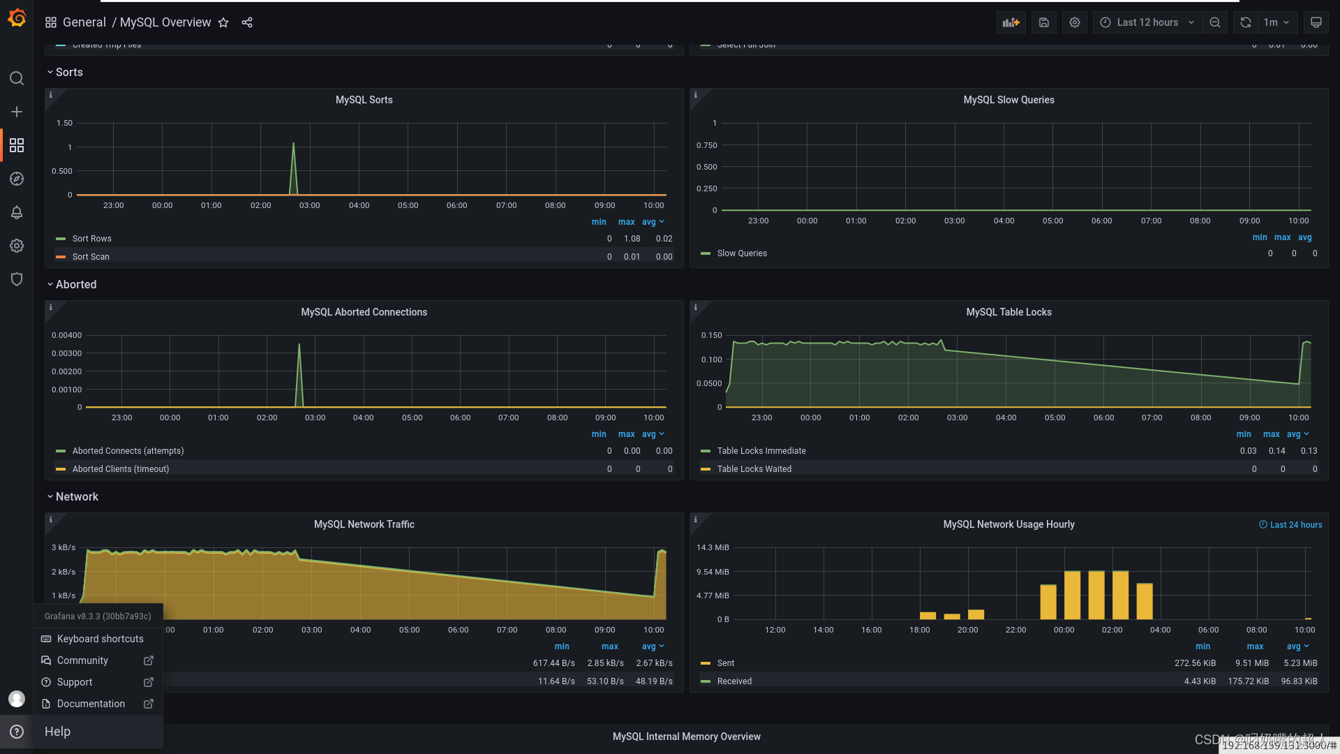Toggle Table Locks Immediate series
The height and width of the screenshot is (754, 1340).
(x=761, y=451)
